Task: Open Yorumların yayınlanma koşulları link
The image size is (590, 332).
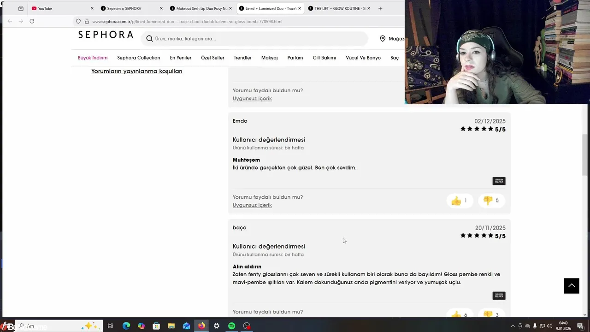Action: pos(137,71)
